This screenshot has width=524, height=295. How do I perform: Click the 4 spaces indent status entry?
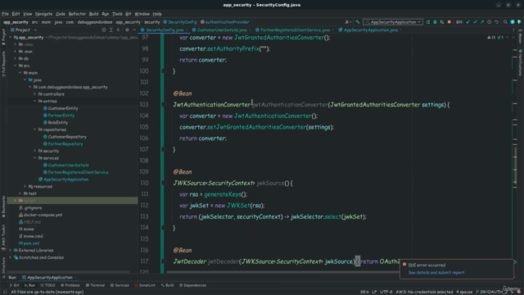[x=464, y=292]
